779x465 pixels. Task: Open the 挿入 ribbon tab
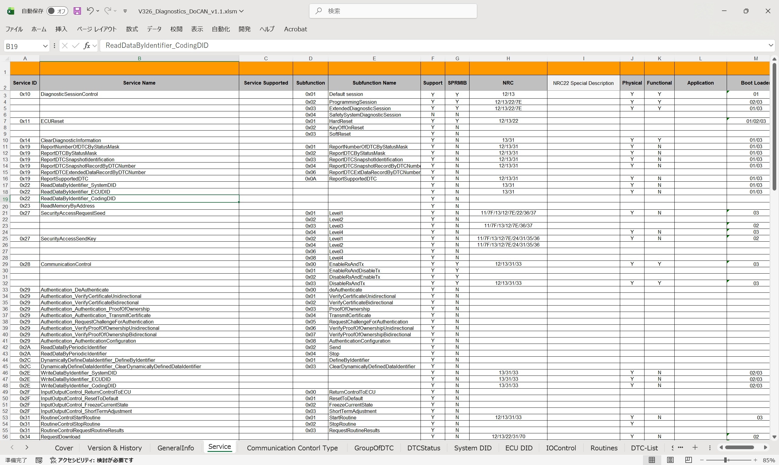point(61,29)
